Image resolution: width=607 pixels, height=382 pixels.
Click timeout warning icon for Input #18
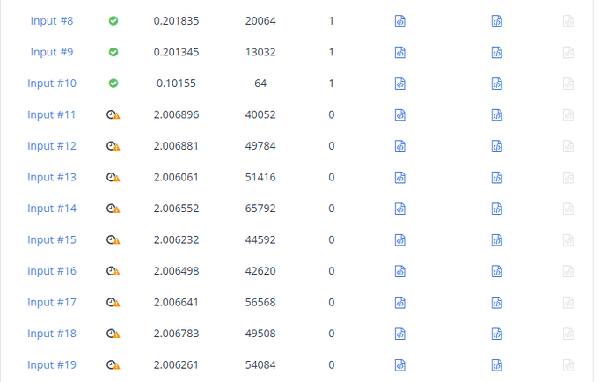pos(113,334)
